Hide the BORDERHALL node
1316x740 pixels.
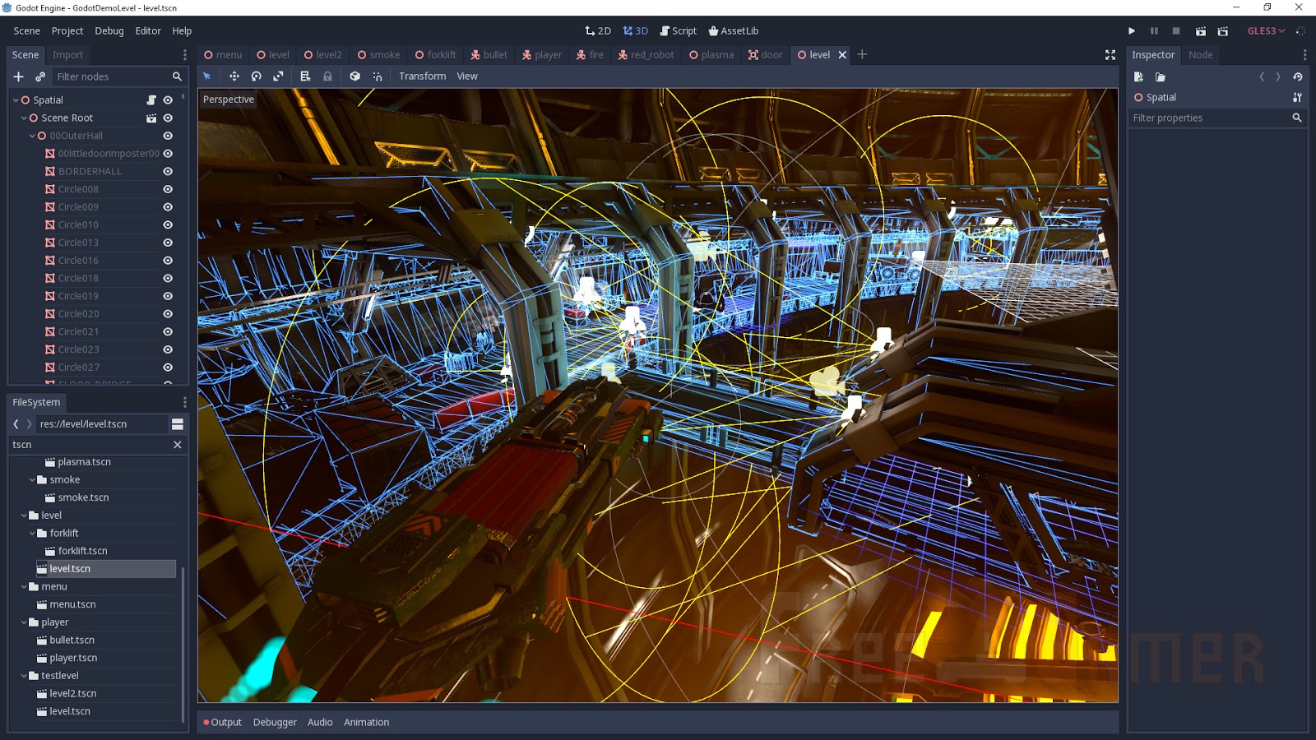click(168, 172)
